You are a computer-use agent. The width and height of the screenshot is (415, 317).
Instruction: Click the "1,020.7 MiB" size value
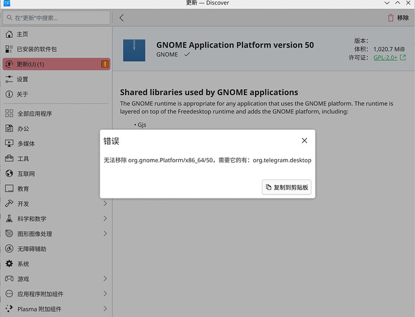[x=389, y=49]
